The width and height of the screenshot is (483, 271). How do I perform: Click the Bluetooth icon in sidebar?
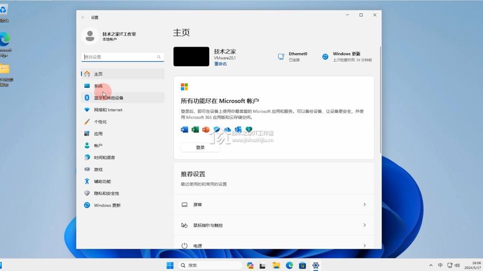[x=87, y=98]
